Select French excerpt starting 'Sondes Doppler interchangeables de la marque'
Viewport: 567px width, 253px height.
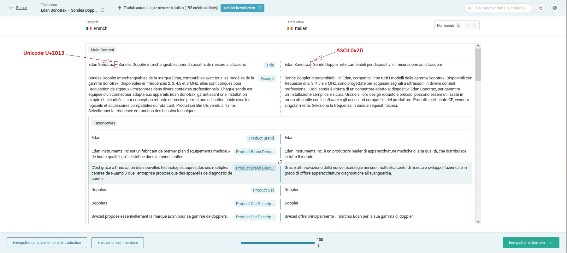[171, 94]
